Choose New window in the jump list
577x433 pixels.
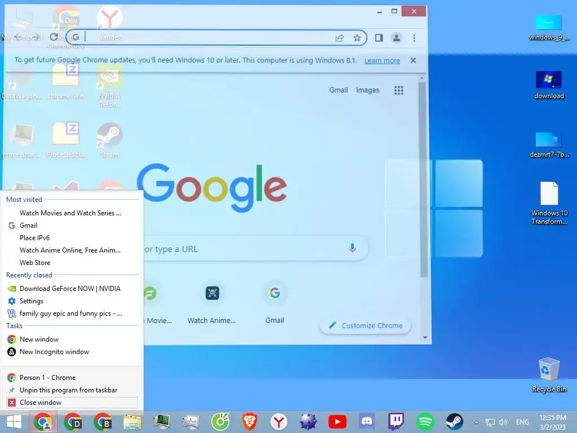[x=72, y=339]
